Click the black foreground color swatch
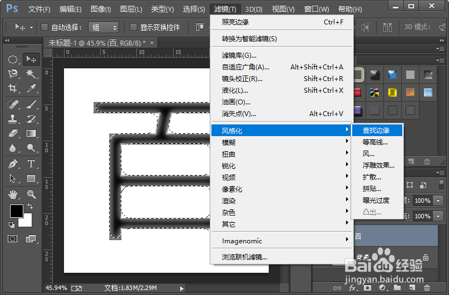The width and height of the screenshot is (449, 295). click(16, 211)
